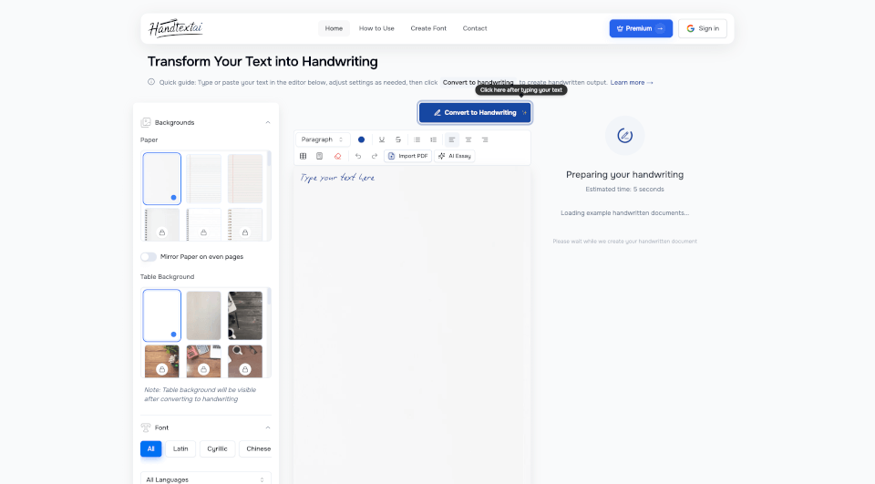Insert a table
875x484 pixels.
303,156
